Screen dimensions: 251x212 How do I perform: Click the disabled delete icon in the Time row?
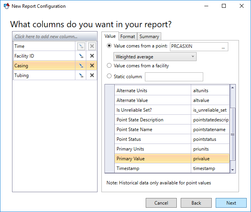pos(92,46)
